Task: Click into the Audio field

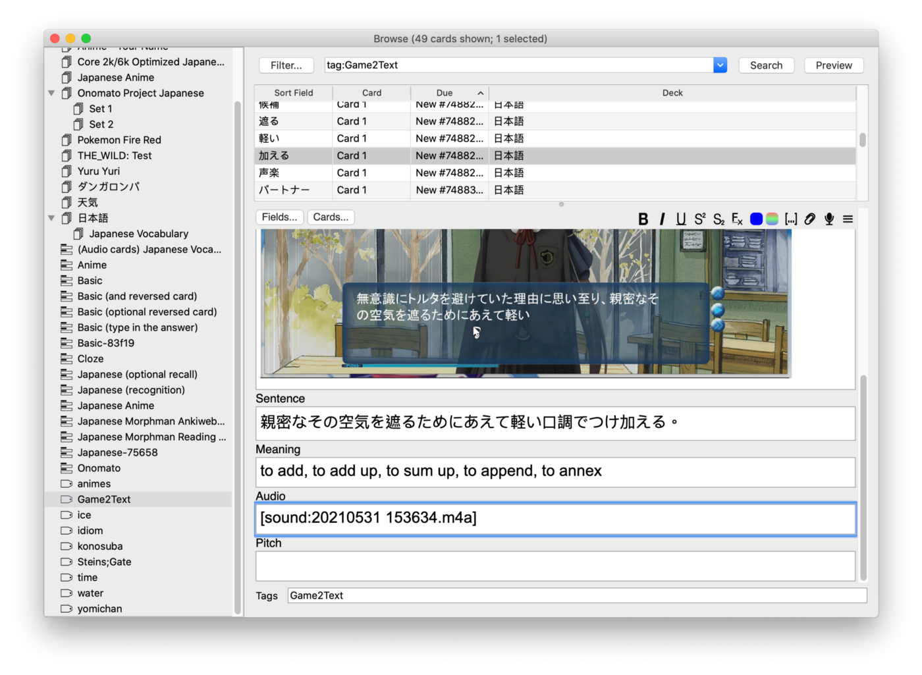Action: [x=555, y=519]
